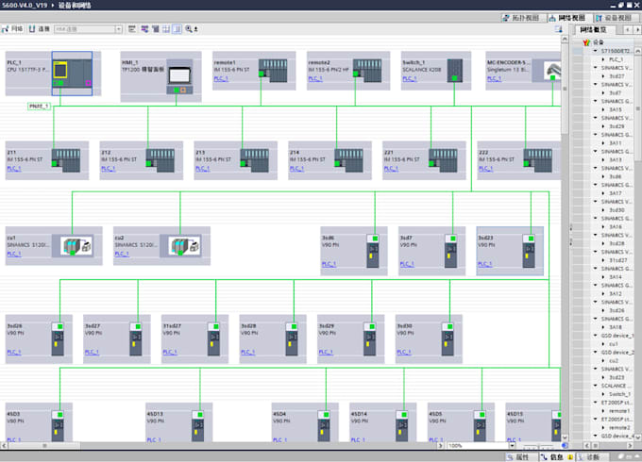Select the station 221 module image

(443, 160)
